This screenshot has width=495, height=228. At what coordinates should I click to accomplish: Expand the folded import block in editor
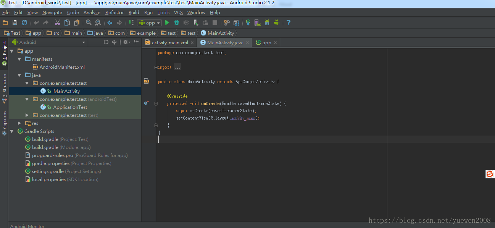(x=156, y=68)
